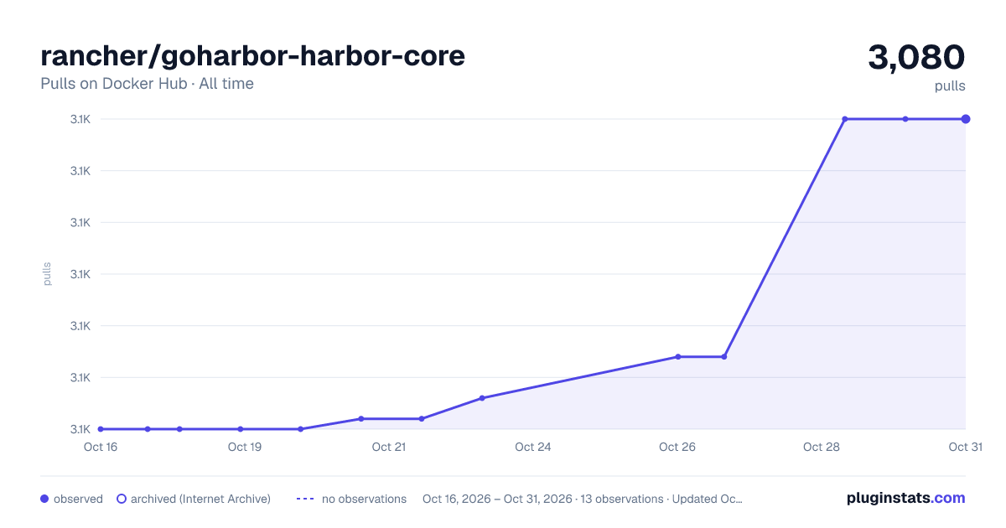This screenshot has width=1006, height=528.
Task: Click the filled observed legend dot
Action: pos(44,499)
